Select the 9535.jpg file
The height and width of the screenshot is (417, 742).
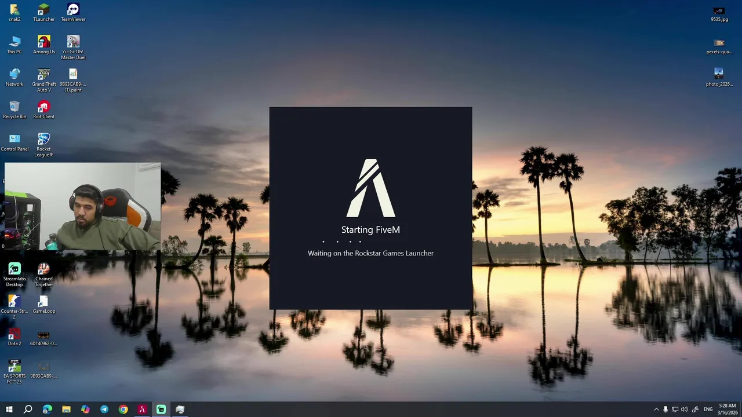click(x=719, y=14)
